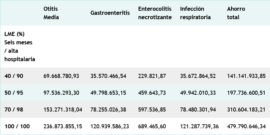
Task: Click the 70 / 98 row label
Action: point(14,109)
